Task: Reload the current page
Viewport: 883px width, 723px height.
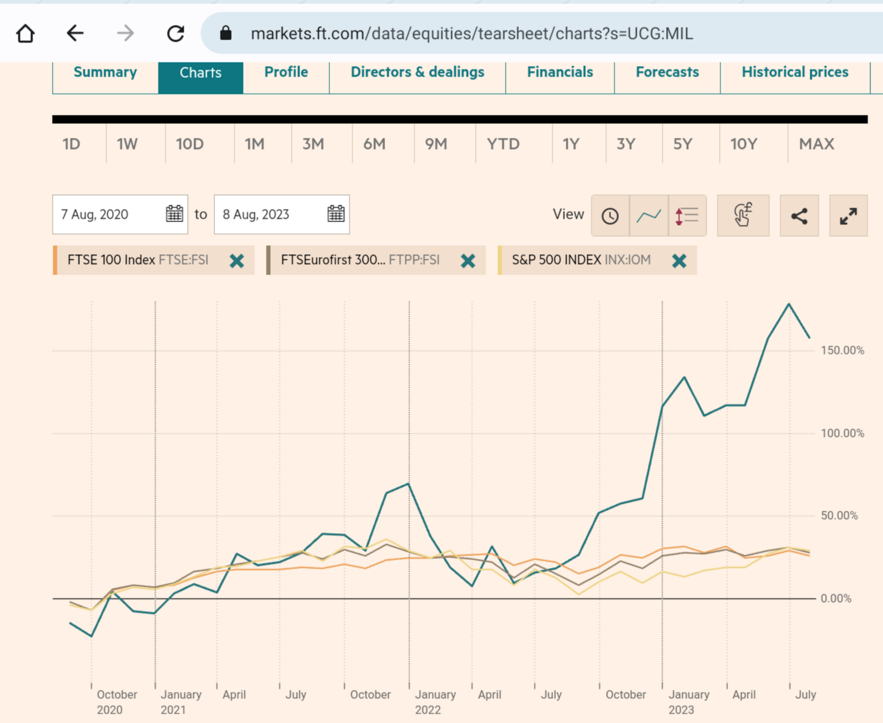Action: click(x=175, y=34)
